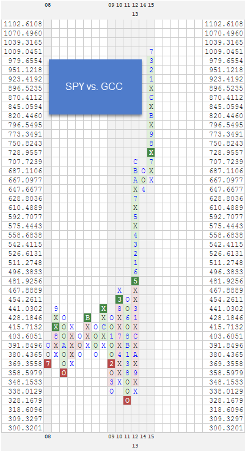Click the right axis value 1102.6108
Viewport: 245px width, 453px height.
(x=224, y=24)
